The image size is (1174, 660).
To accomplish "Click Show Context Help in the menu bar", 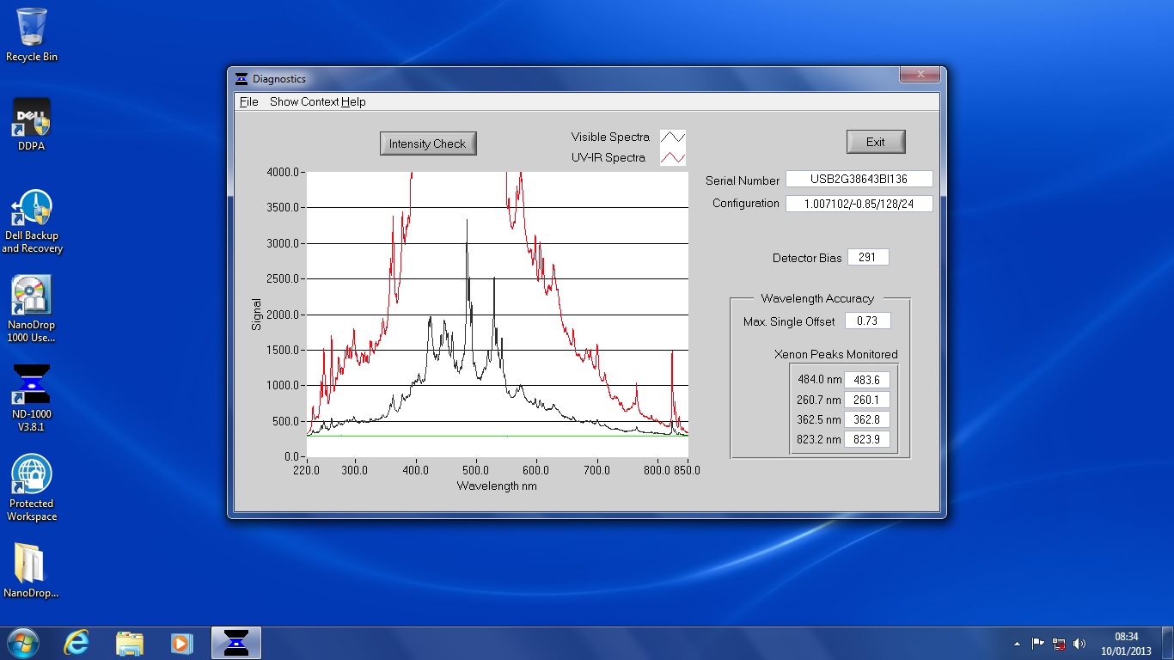I will pyautogui.click(x=318, y=101).
